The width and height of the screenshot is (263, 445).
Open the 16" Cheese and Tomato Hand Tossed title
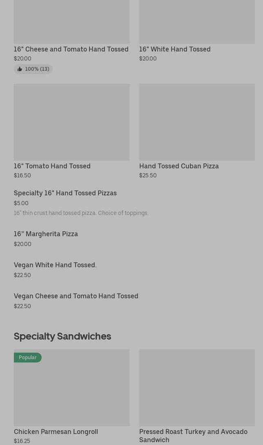click(71, 49)
